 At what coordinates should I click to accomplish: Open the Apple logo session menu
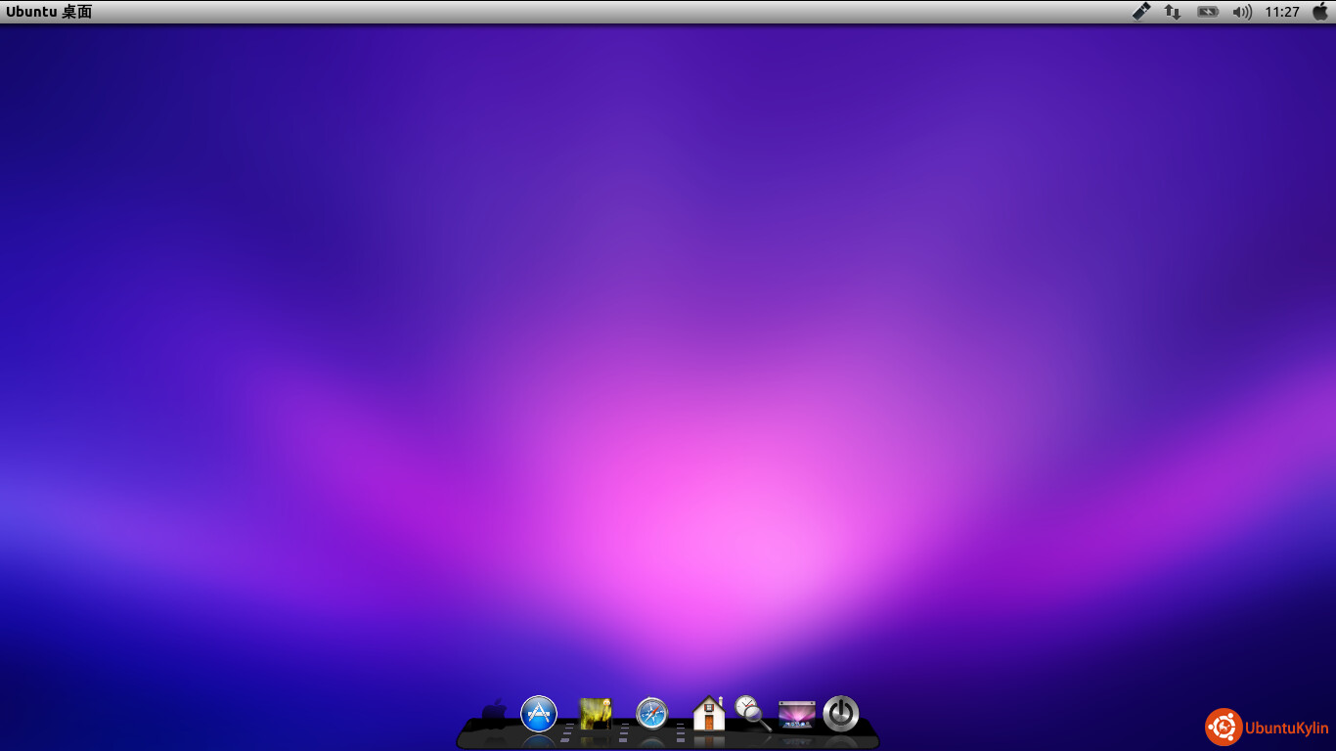coord(1320,12)
